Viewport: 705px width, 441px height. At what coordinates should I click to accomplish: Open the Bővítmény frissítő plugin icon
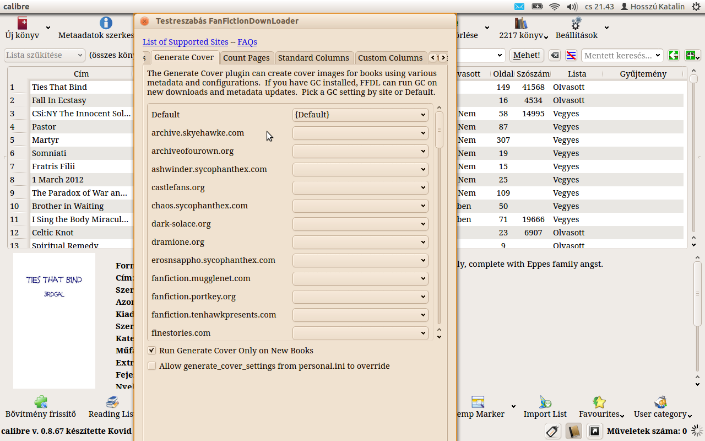pos(40,402)
